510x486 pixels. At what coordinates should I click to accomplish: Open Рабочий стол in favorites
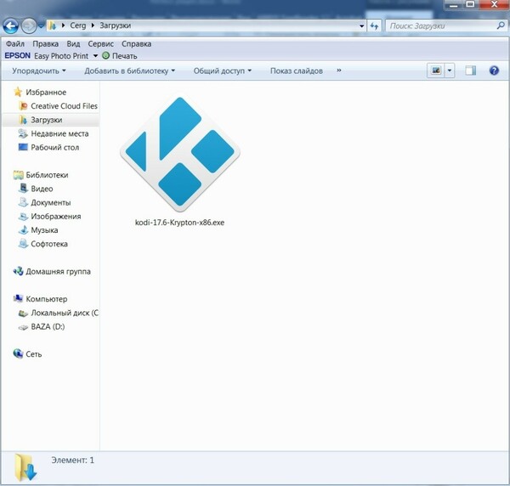coord(55,147)
